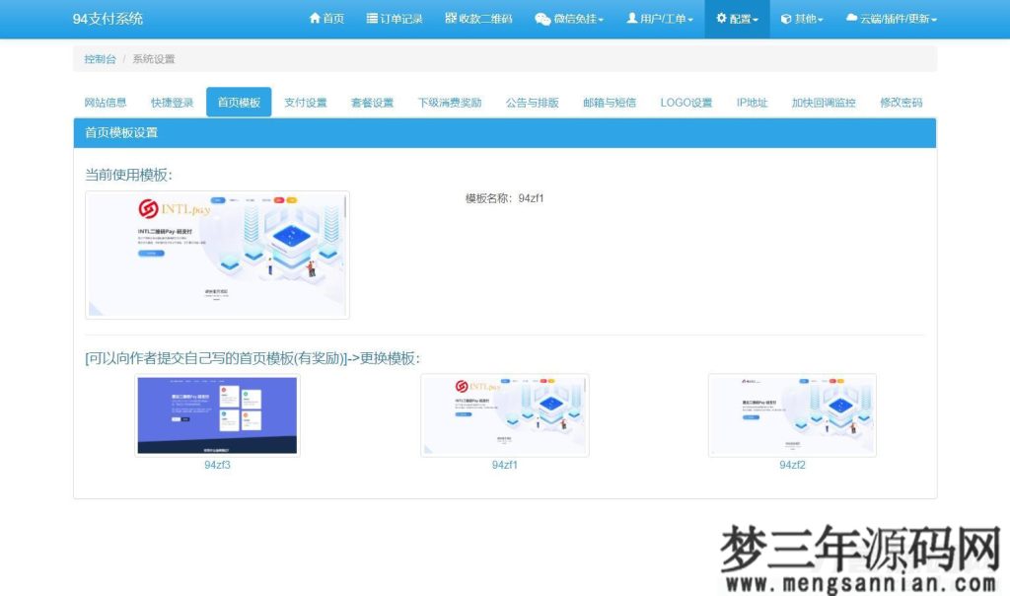Screen dimensions: 1010x596
Task: Click the 94zf1 template label link
Action: click(504, 464)
